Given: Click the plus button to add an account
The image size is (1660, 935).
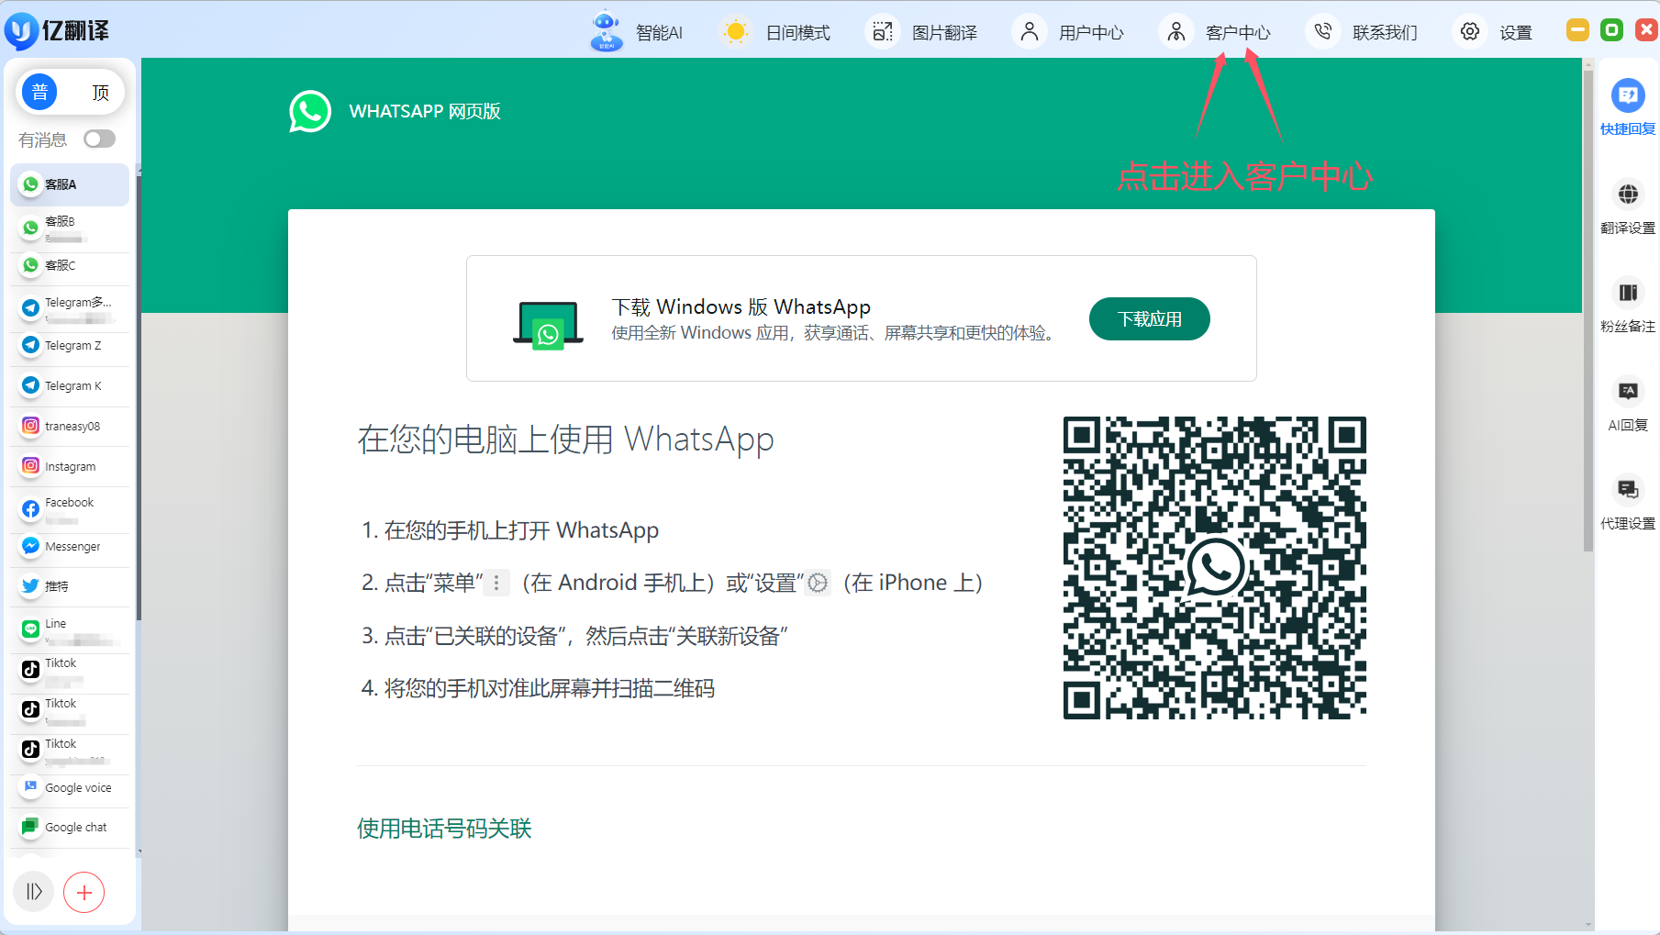Looking at the screenshot, I should (84, 891).
